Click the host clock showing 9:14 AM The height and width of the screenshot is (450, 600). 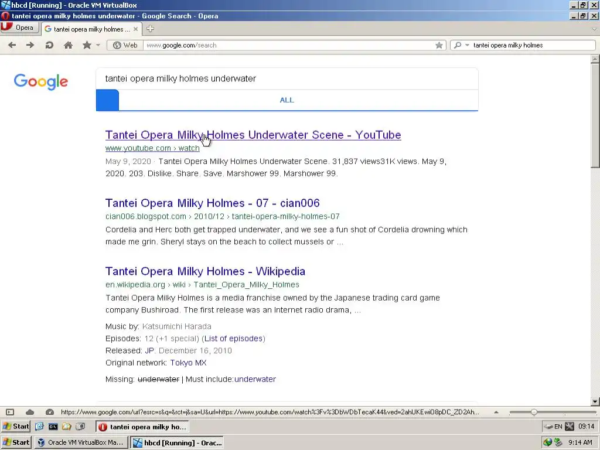(581, 442)
